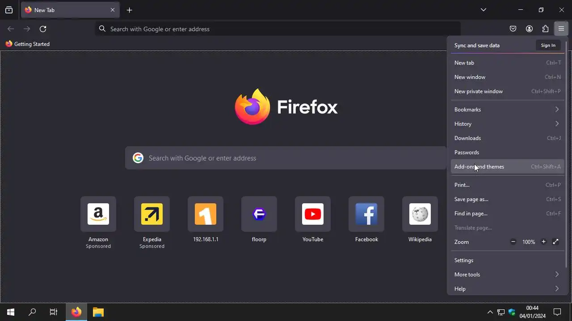The height and width of the screenshot is (321, 572).
Task: Open the Firefox account icon
Action: [529, 29]
